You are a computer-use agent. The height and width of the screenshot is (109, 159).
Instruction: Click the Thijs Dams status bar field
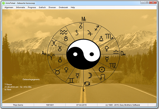pyautogui.click(x=18, y=105)
